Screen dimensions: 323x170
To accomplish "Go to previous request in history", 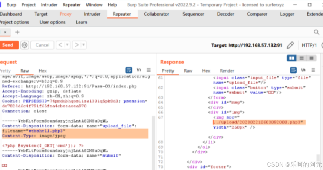I will [x=60, y=45].
